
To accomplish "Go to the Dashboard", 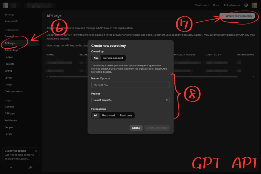I will pyautogui.click(x=202, y=5).
